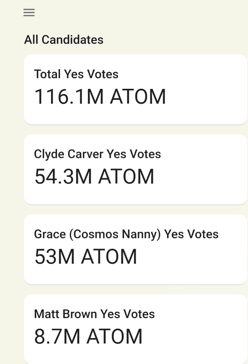Click the All Candidates heading
Viewport: 248px width, 364px height.
tap(64, 40)
